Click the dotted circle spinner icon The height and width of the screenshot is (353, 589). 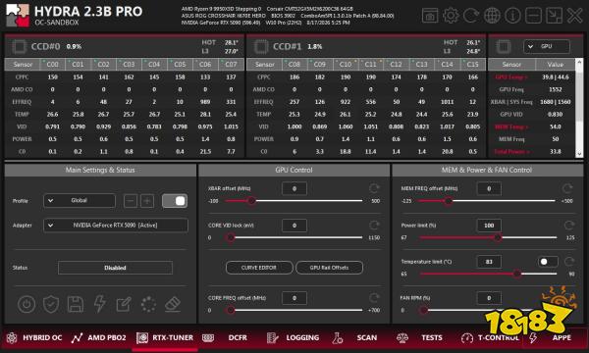pos(148,304)
